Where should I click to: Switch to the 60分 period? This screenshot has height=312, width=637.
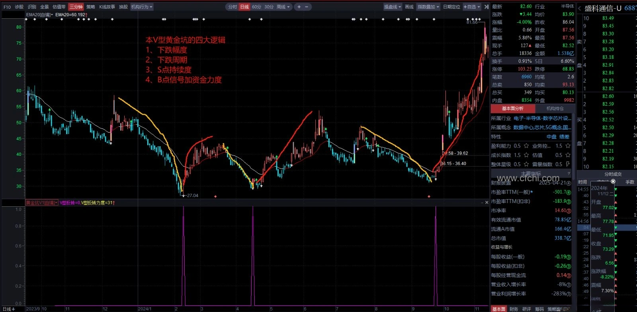(257, 7)
